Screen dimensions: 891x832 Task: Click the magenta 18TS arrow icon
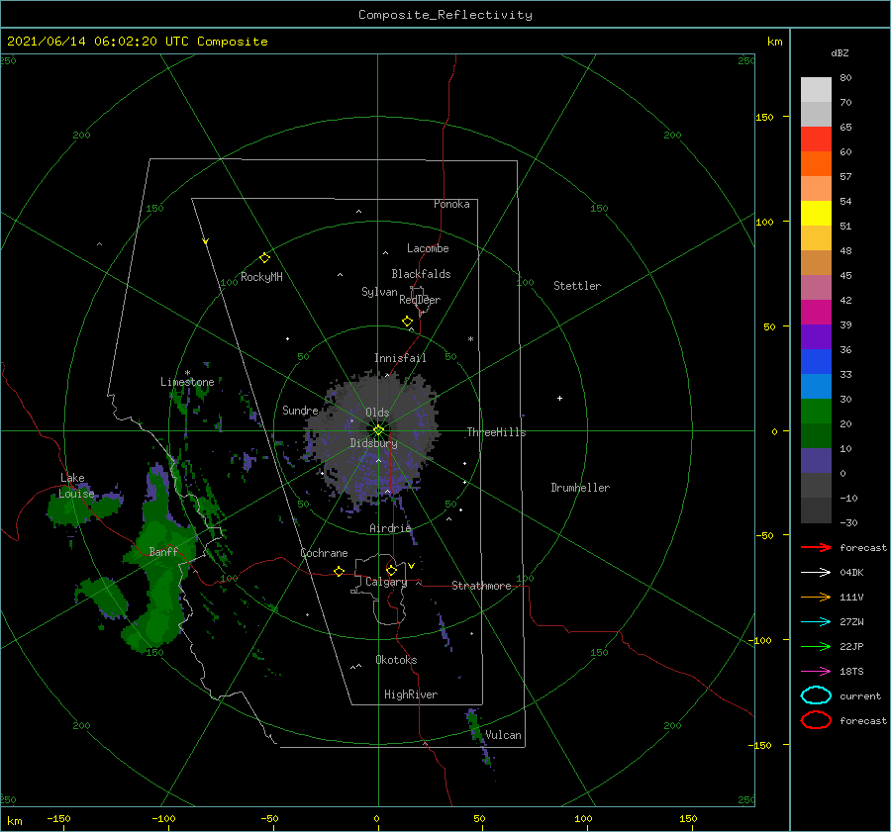816,672
